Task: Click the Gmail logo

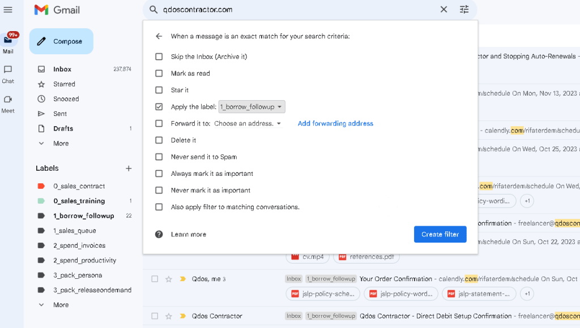Action: click(x=57, y=10)
